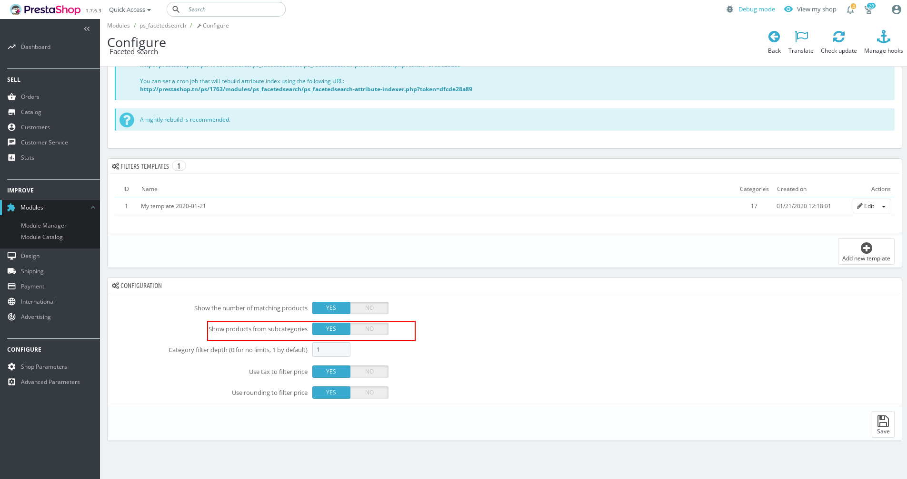The width and height of the screenshot is (907, 479).
Task: Set Show products from subcategories to YES
Action: point(331,329)
